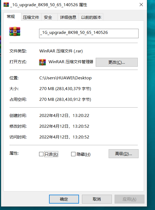Viewport: 155px width, 210px height.
Task: Go to the 详细信息 tab
Action: [x=68, y=17]
